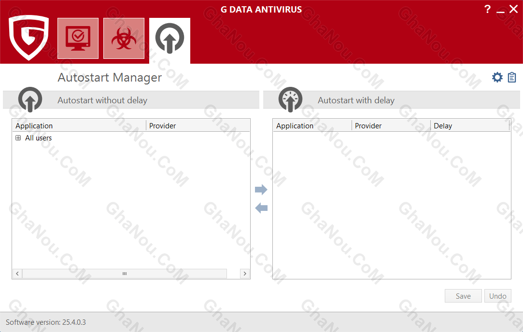The height and width of the screenshot is (332, 523).
Task: Click the help question mark icon
Action: pos(488,9)
